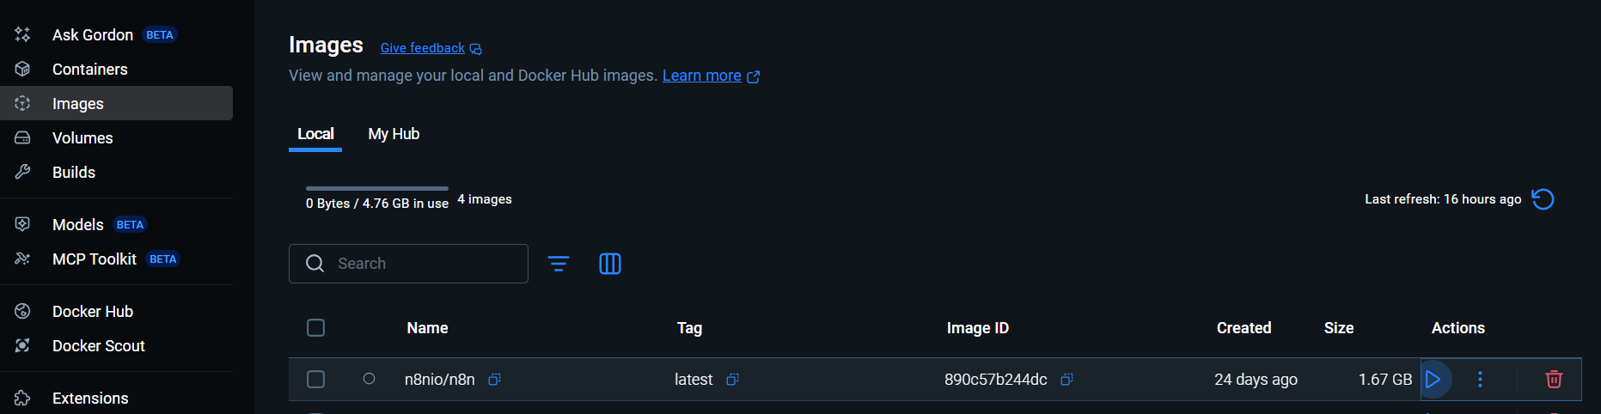
Task: Copy the latest tag
Action: pyautogui.click(x=732, y=379)
